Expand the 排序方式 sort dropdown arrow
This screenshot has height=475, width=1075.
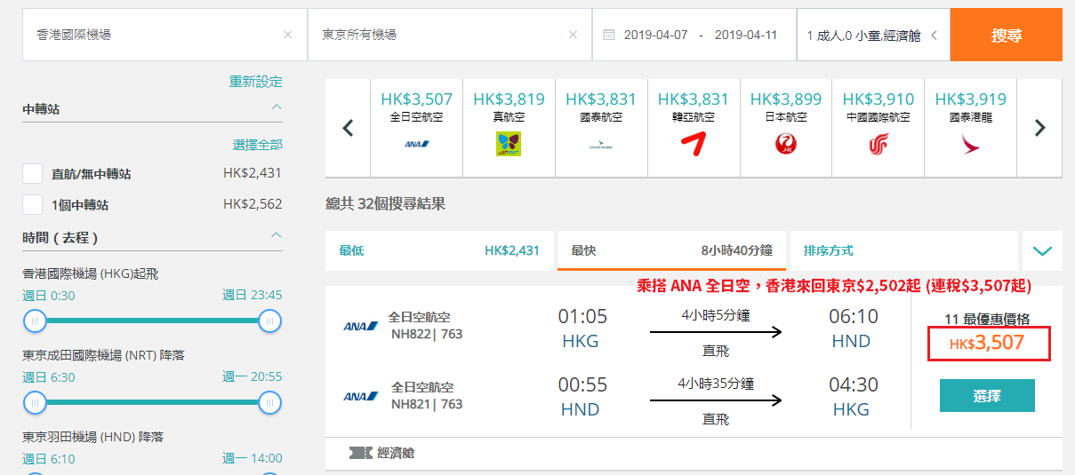1042,251
